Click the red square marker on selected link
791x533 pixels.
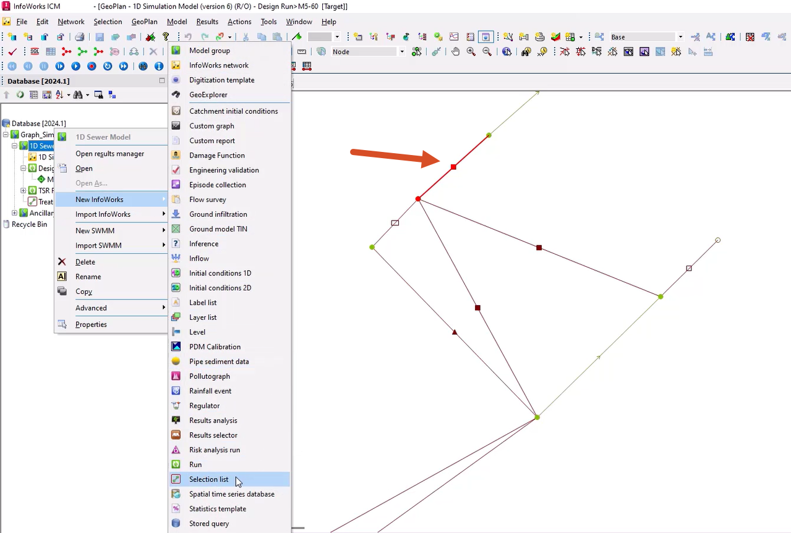453,167
